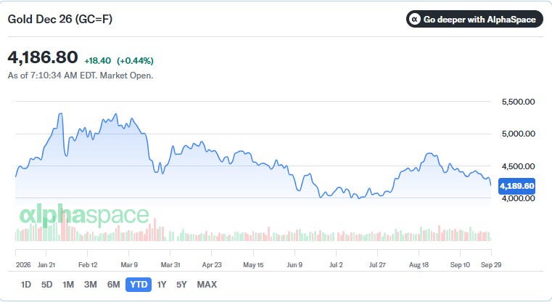
Task: Click the Jul 2 date axis marker
Action: pos(336,265)
